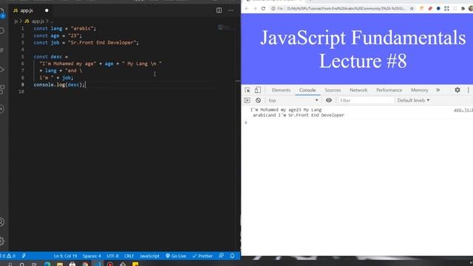Click UTF-8 encoding in status bar
Image resolution: width=473 pixels, height=266 pixels.
112,256
